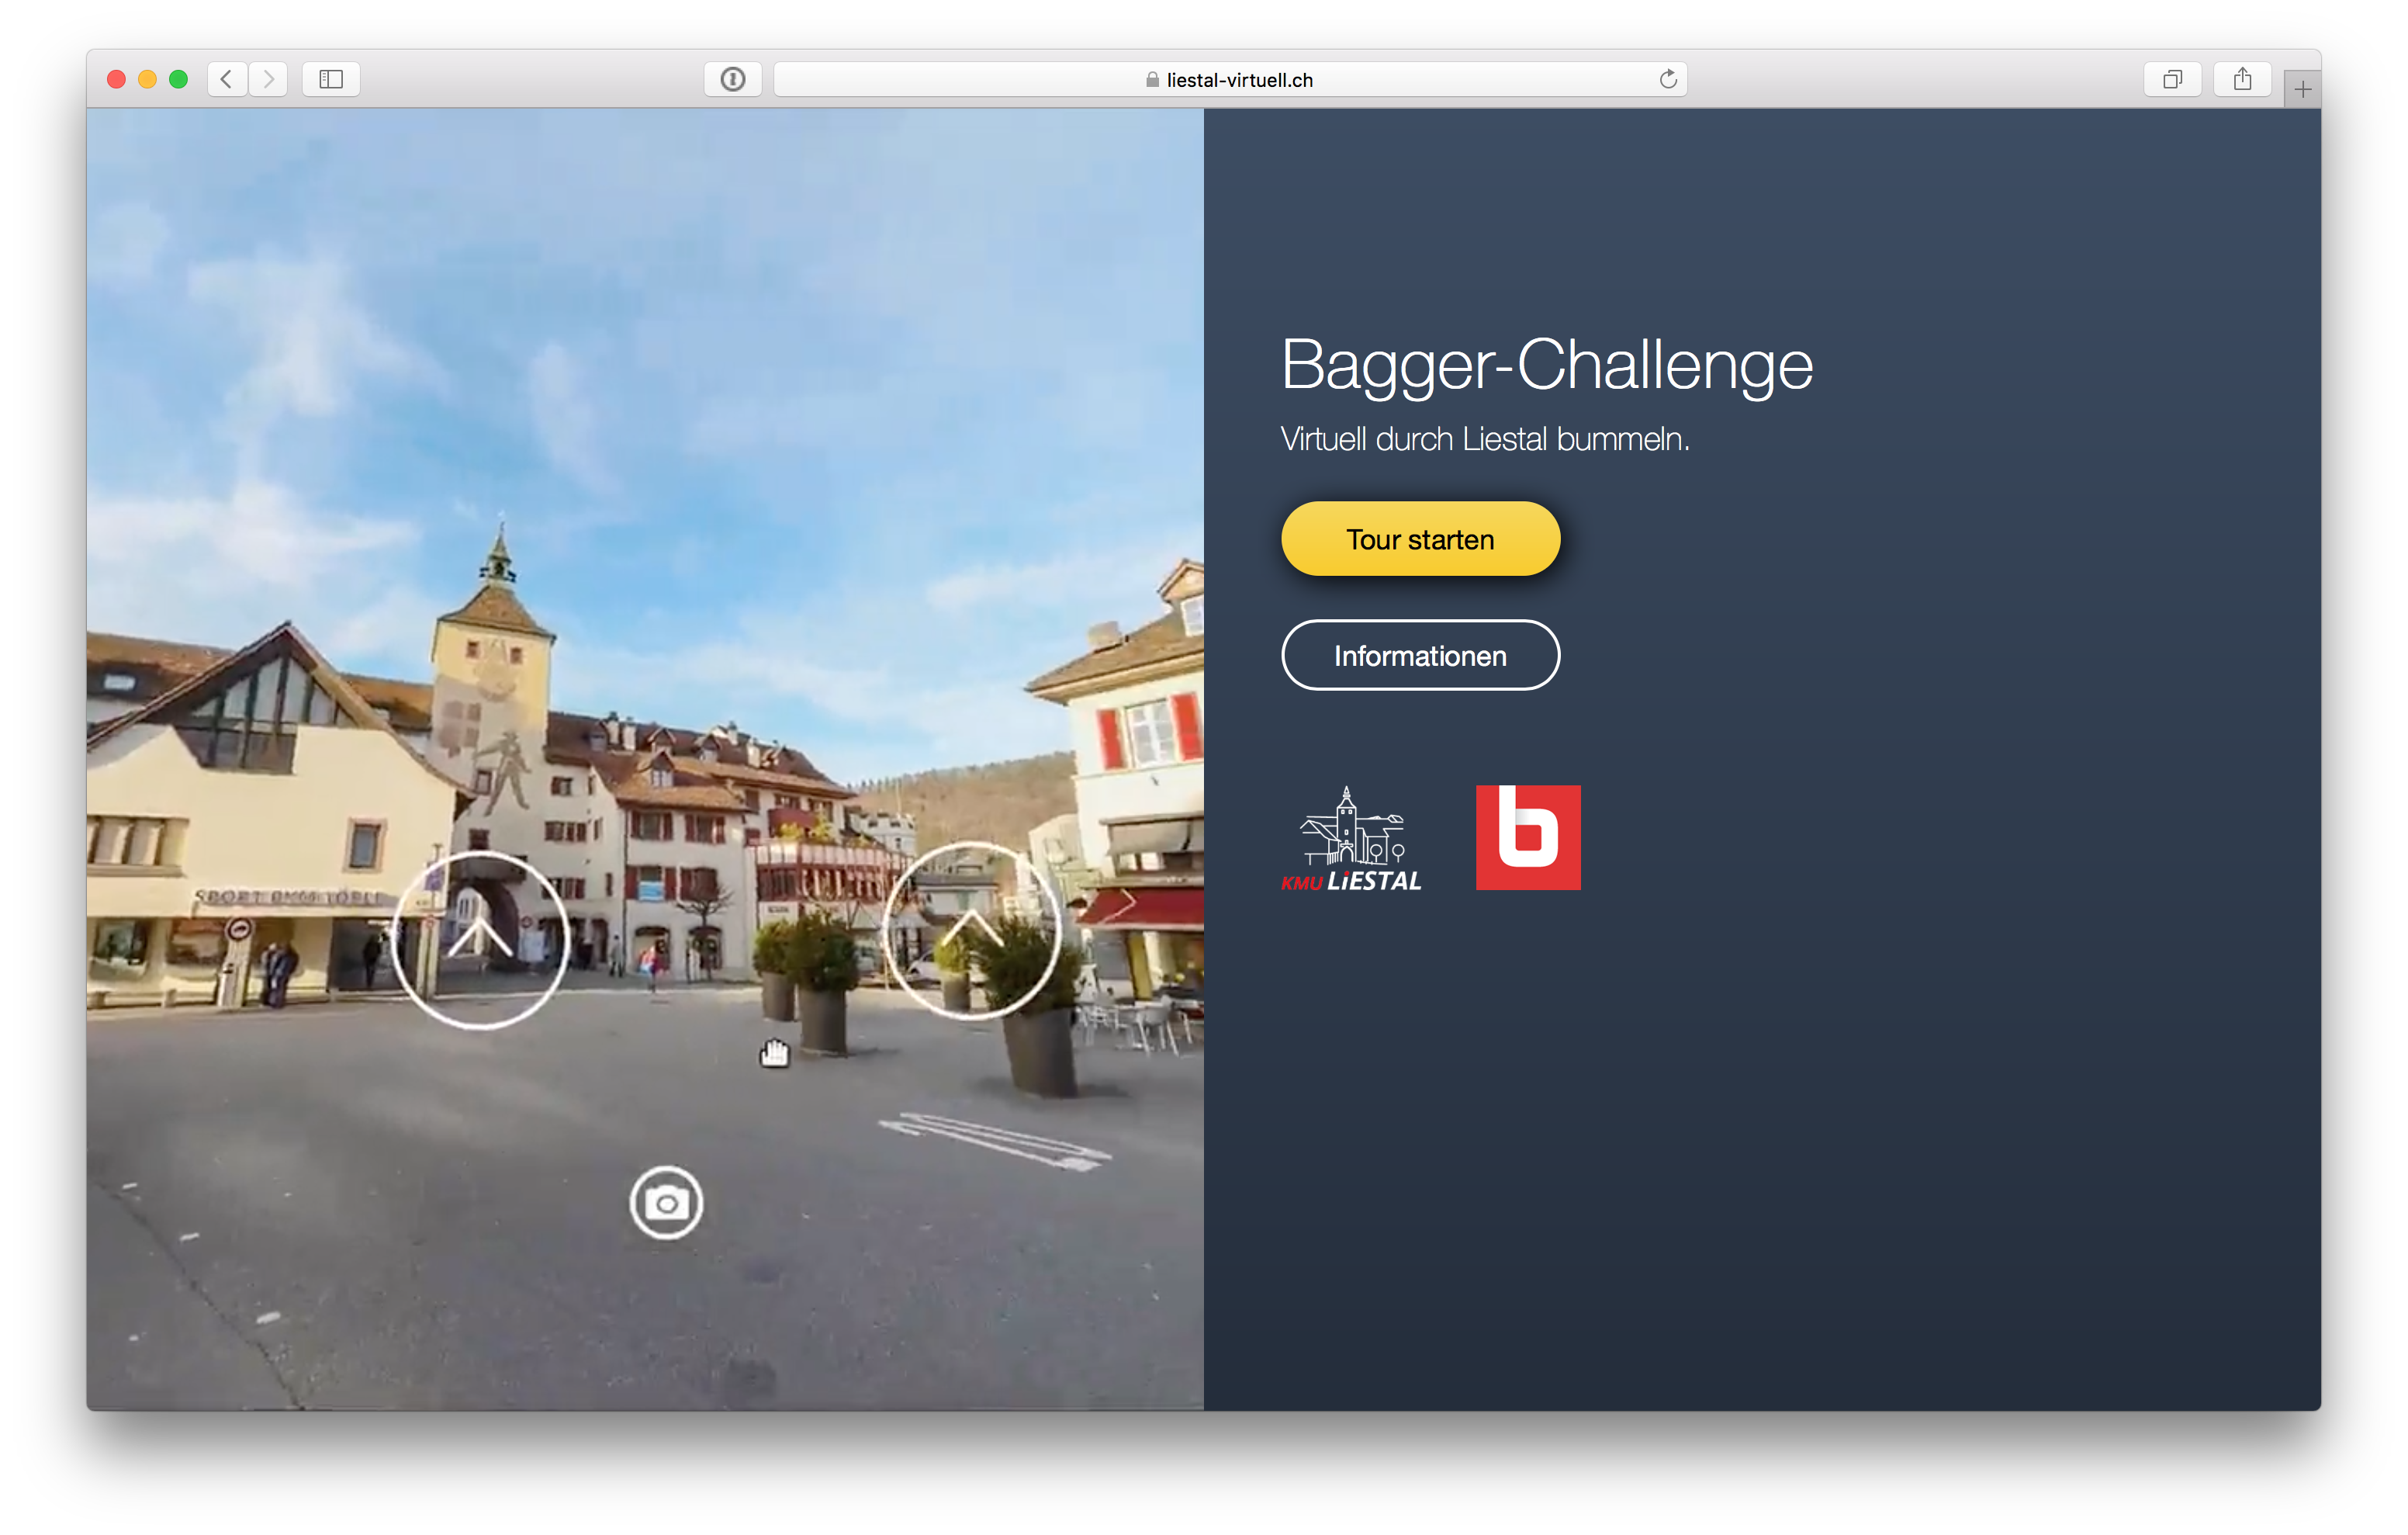Navigate forward via right arrow circle
The width and height of the screenshot is (2408, 1535).
coord(971,930)
